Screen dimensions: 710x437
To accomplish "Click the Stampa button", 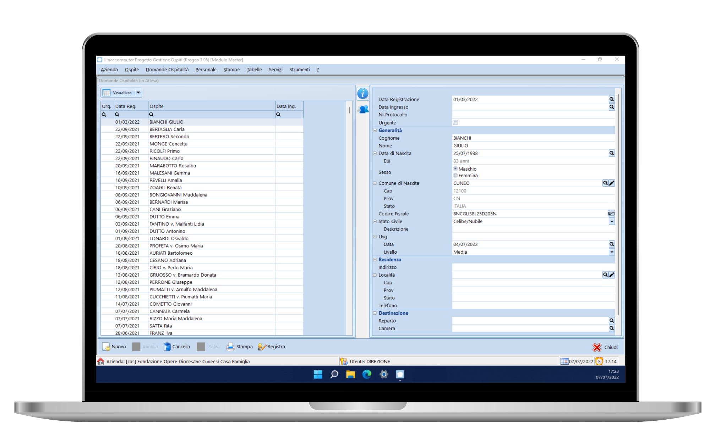I will pos(240,347).
